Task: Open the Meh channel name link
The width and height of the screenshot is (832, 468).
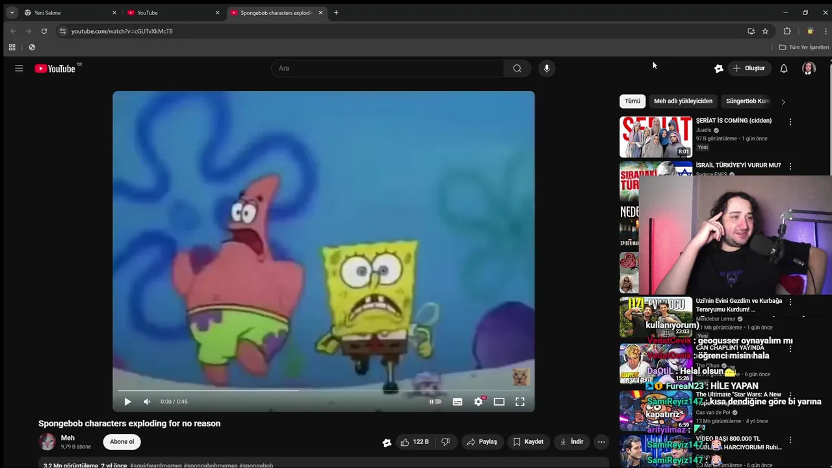Action: click(x=68, y=438)
